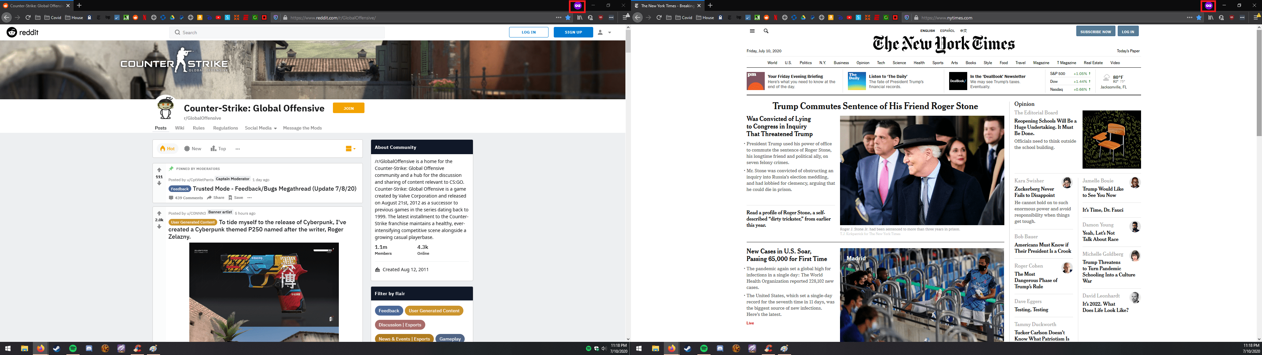Click the Netflix bookmark in Reddit window
This screenshot has width=1262, height=355.
point(145,18)
